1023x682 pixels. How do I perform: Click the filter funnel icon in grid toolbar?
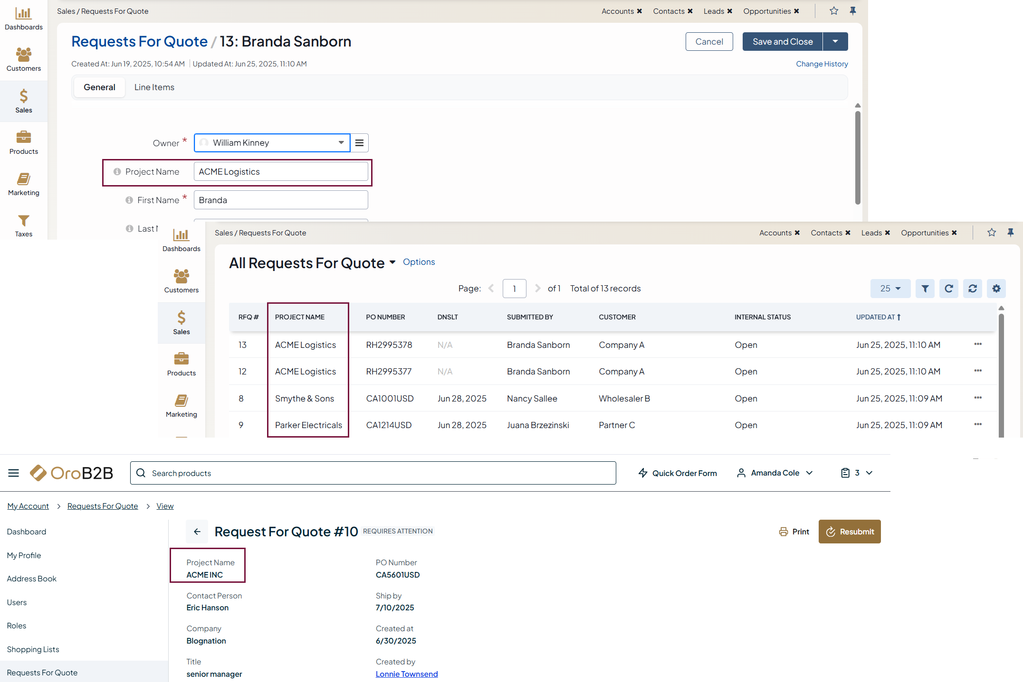925,289
